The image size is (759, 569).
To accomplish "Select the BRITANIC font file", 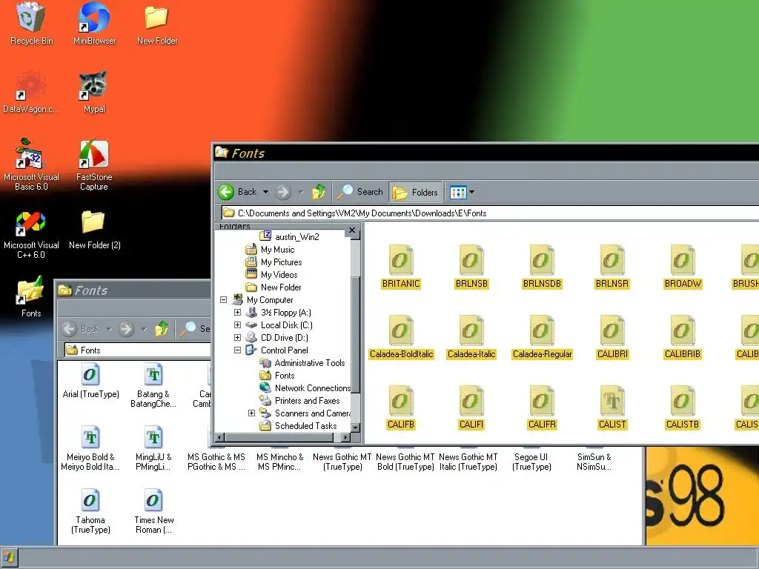I will [x=401, y=267].
